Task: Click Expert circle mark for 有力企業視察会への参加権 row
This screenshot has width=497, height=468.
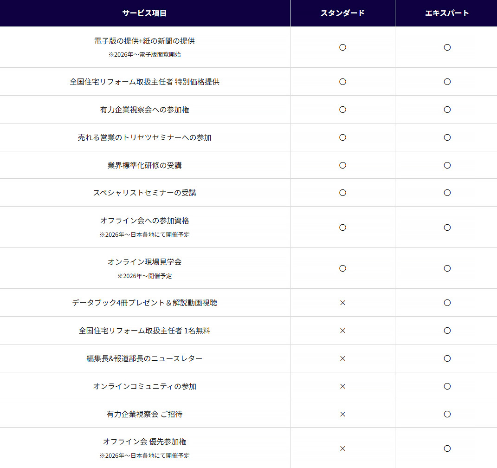Action: (x=447, y=110)
